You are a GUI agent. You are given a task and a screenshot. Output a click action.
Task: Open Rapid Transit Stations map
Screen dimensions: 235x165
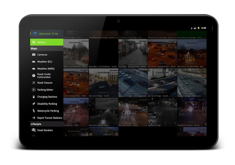[47, 118]
